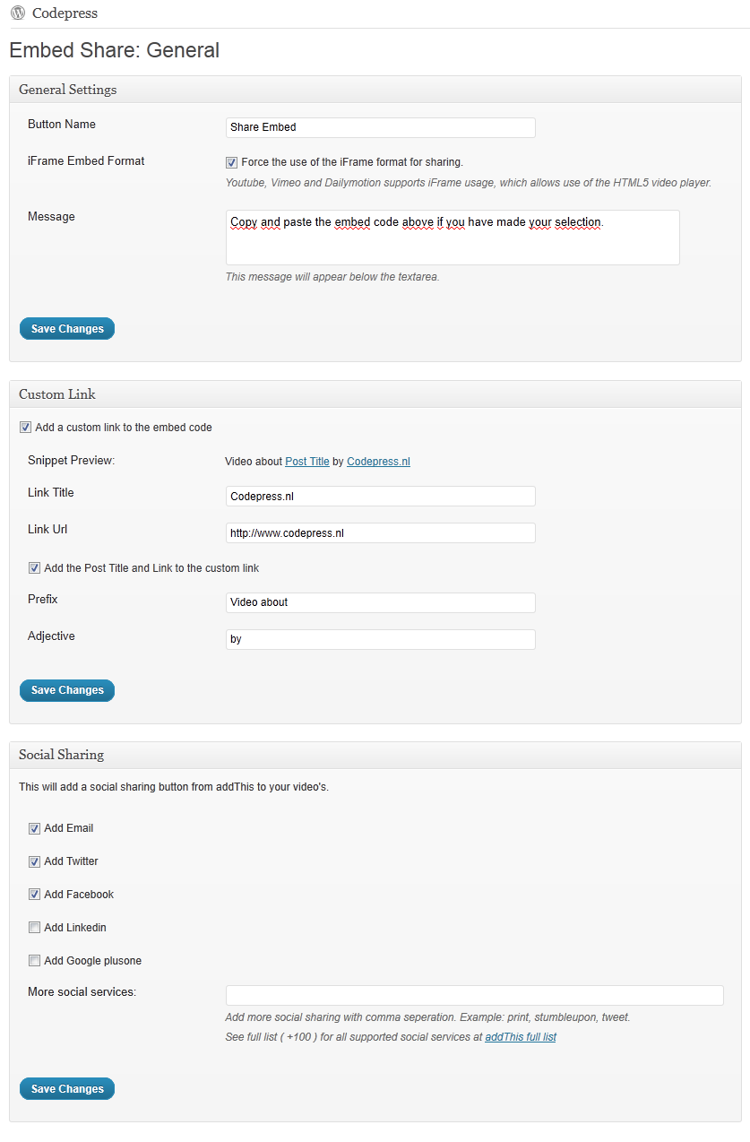Click inside the Message textarea
Screen dimensions: 750x1142
[453, 238]
